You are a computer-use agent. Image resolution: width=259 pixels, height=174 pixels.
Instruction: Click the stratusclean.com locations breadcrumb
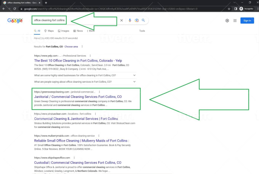[x=62, y=114]
